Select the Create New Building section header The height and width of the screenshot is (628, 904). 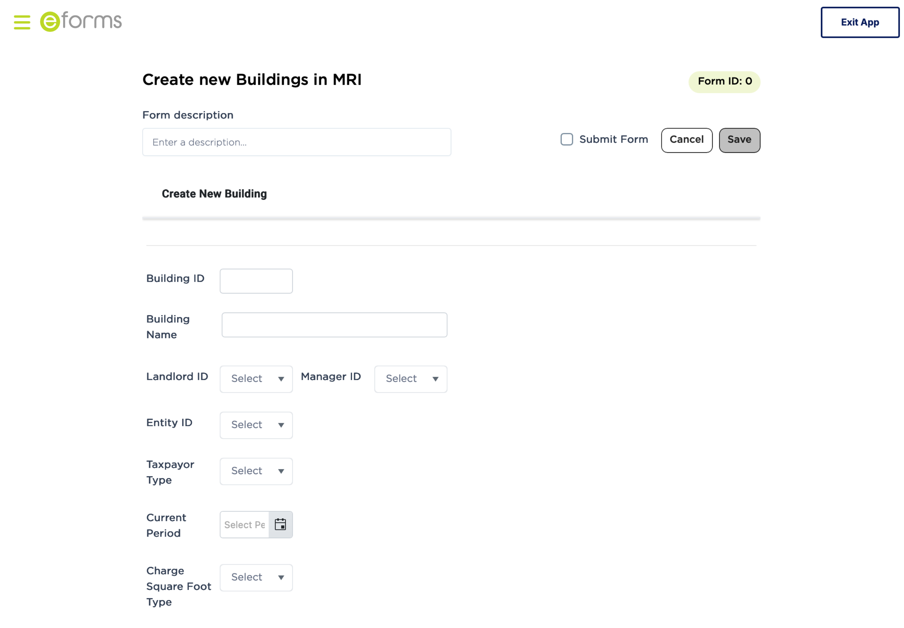click(x=214, y=193)
